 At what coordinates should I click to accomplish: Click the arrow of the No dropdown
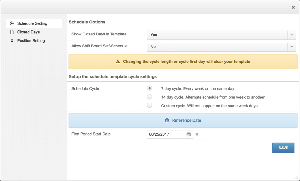point(292,47)
